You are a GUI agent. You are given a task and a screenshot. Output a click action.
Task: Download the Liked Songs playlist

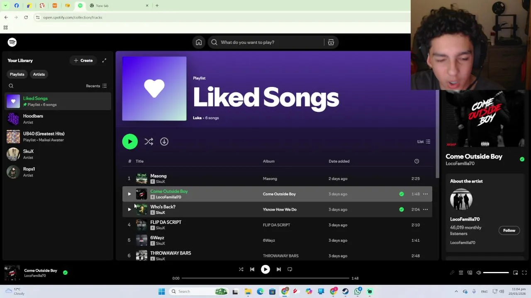coord(164,142)
